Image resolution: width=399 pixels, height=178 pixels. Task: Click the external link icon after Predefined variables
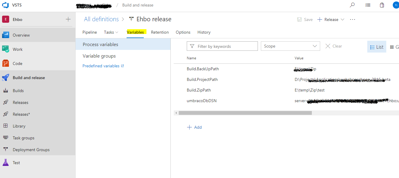pyautogui.click(x=122, y=66)
